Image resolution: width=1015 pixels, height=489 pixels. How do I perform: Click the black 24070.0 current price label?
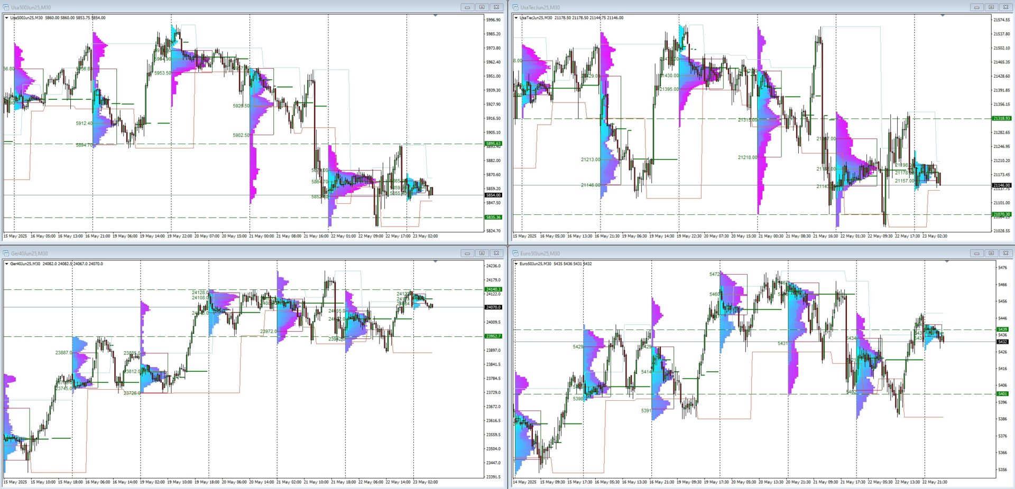[x=493, y=307]
